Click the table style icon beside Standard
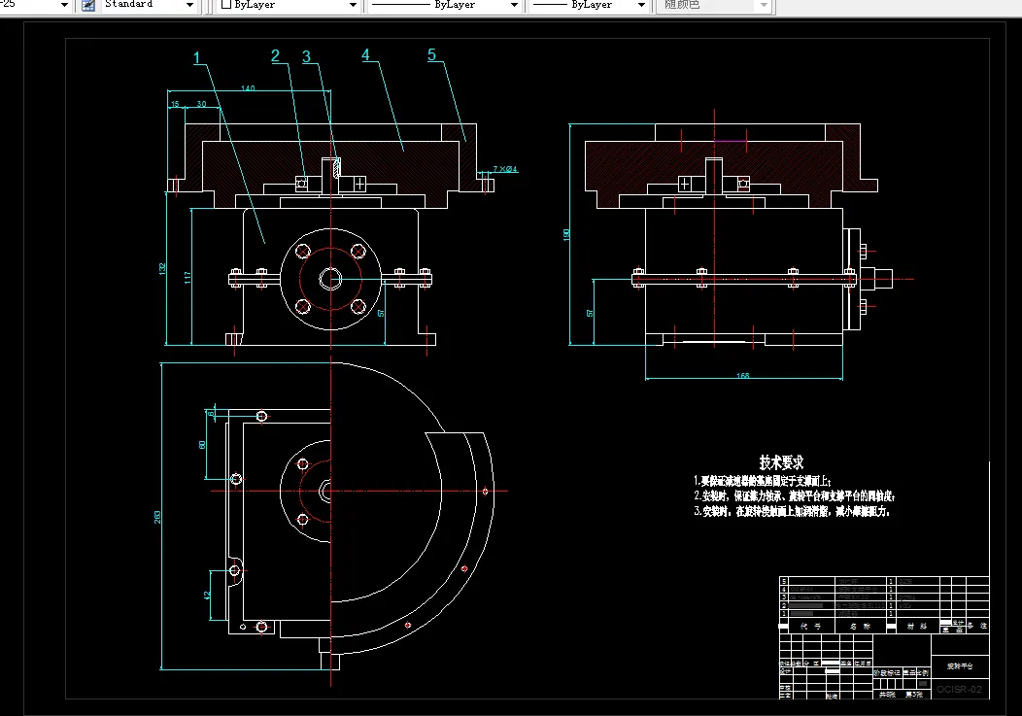This screenshot has height=716, width=1022. click(x=88, y=5)
